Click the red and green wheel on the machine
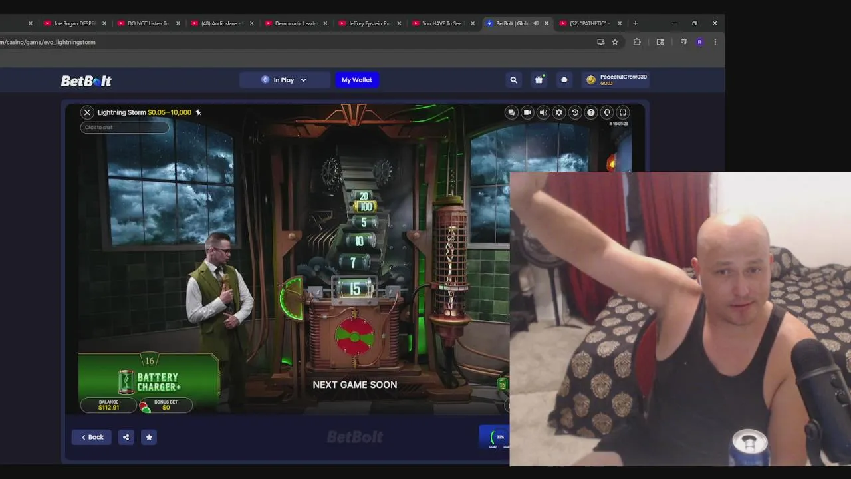This screenshot has height=479, width=851. tap(354, 336)
